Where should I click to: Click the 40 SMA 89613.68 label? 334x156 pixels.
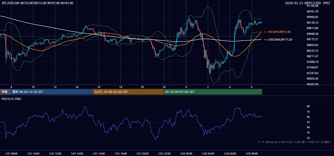pos(277,32)
